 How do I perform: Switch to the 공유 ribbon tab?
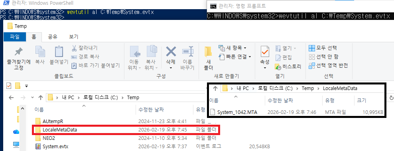tap(53, 37)
